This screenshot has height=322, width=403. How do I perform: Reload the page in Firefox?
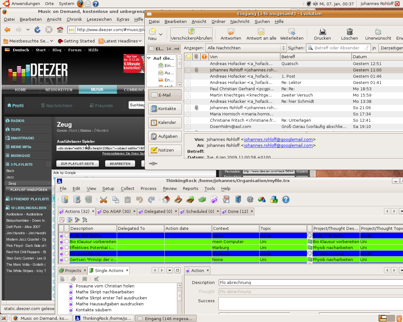coord(37,30)
